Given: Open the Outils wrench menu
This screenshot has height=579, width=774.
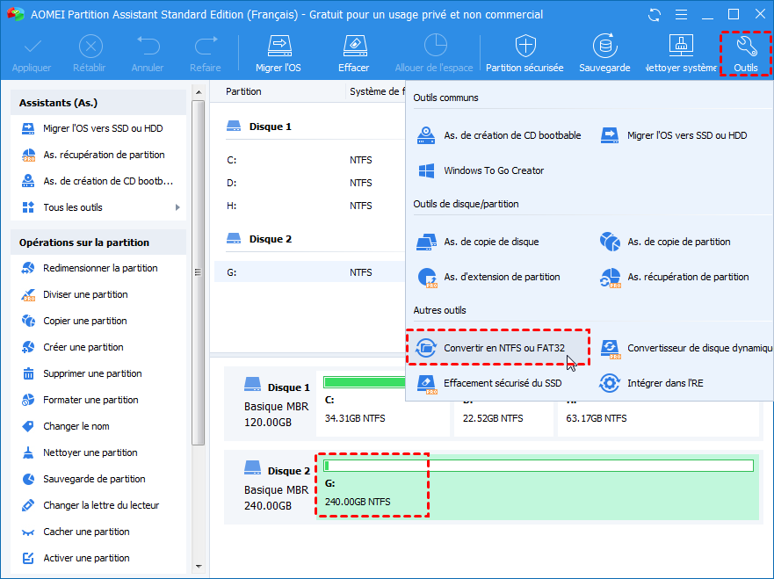Looking at the screenshot, I should tap(746, 54).
